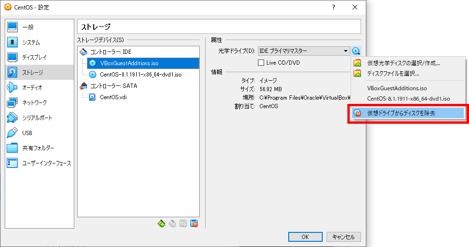
Task: Click the IDE controller icon
Action: click(84, 52)
